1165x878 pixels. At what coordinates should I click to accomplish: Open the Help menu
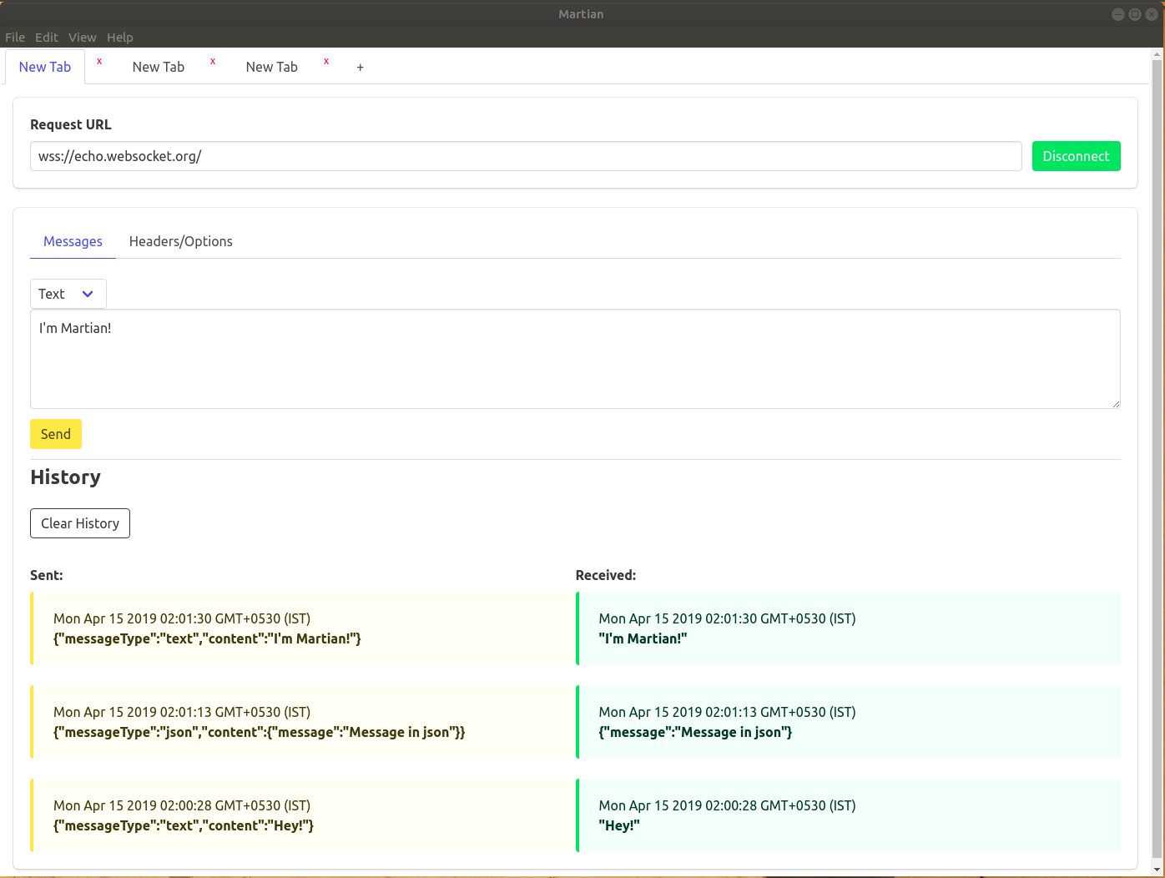[120, 37]
